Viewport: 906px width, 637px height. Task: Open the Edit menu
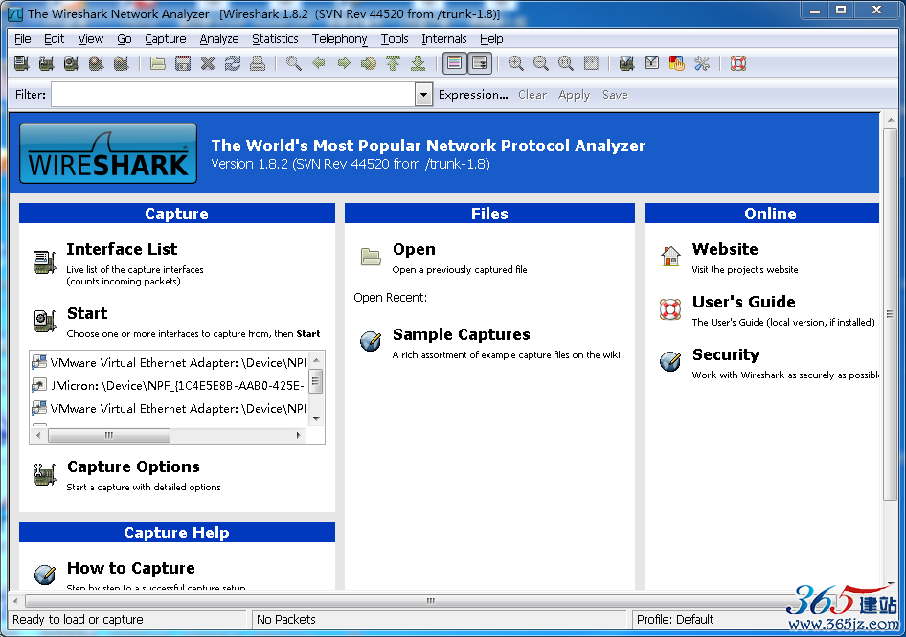click(54, 38)
